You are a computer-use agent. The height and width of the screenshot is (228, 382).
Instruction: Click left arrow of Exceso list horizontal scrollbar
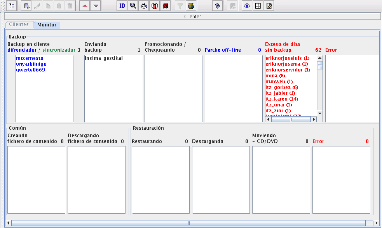(268, 119)
